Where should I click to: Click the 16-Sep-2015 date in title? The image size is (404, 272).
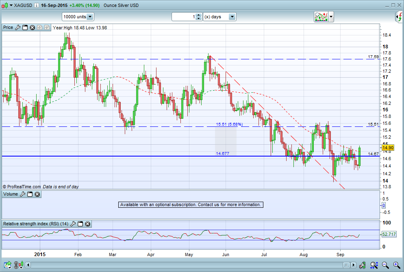click(54, 5)
